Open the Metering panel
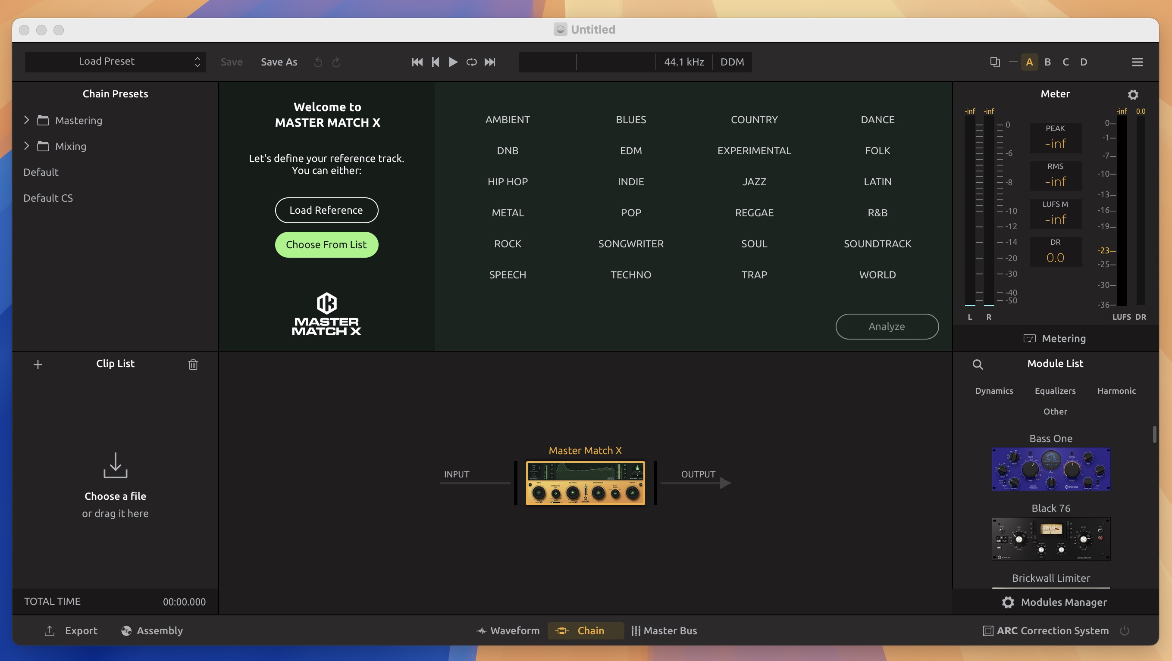The height and width of the screenshot is (661, 1172). [x=1055, y=338]
